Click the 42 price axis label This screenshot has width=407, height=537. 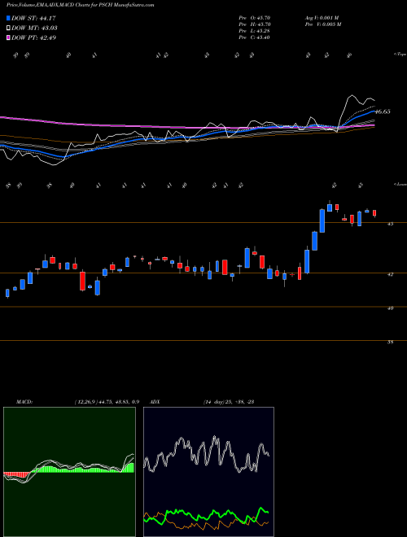click(x=391, y=274)
